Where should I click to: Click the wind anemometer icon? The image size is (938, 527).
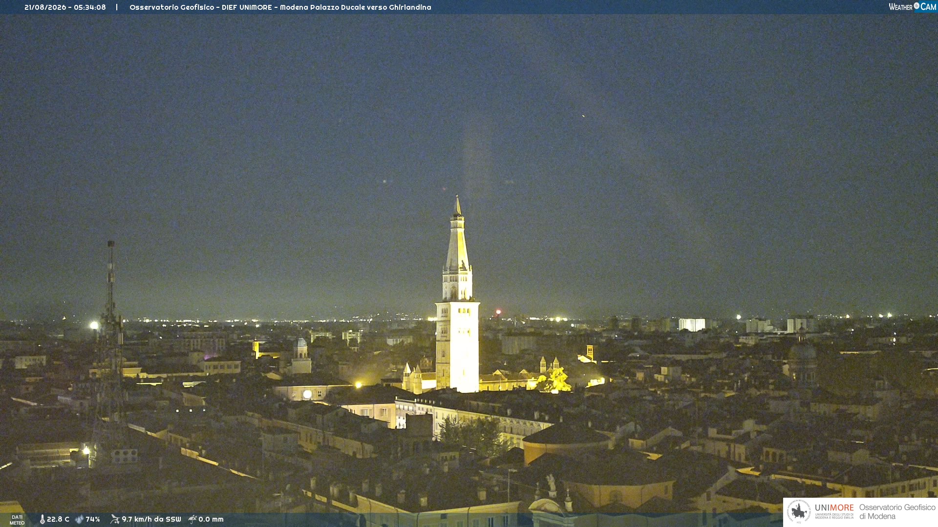115,519
